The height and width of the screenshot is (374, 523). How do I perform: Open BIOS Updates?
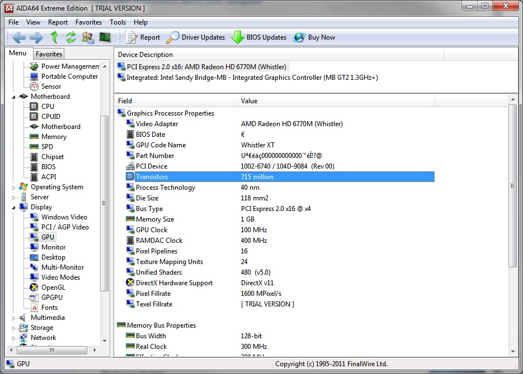[259, 37]
